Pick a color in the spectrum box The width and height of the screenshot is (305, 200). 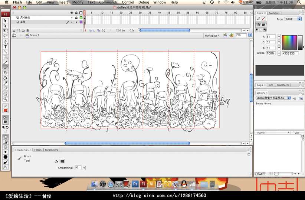click(289, 43)
